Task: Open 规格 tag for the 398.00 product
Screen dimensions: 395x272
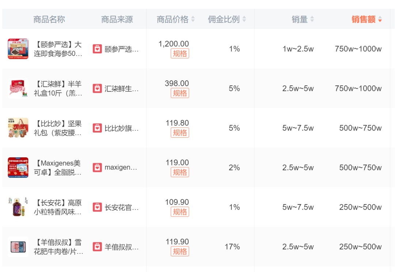Action: pyautogui.click(x=180, y=93)
